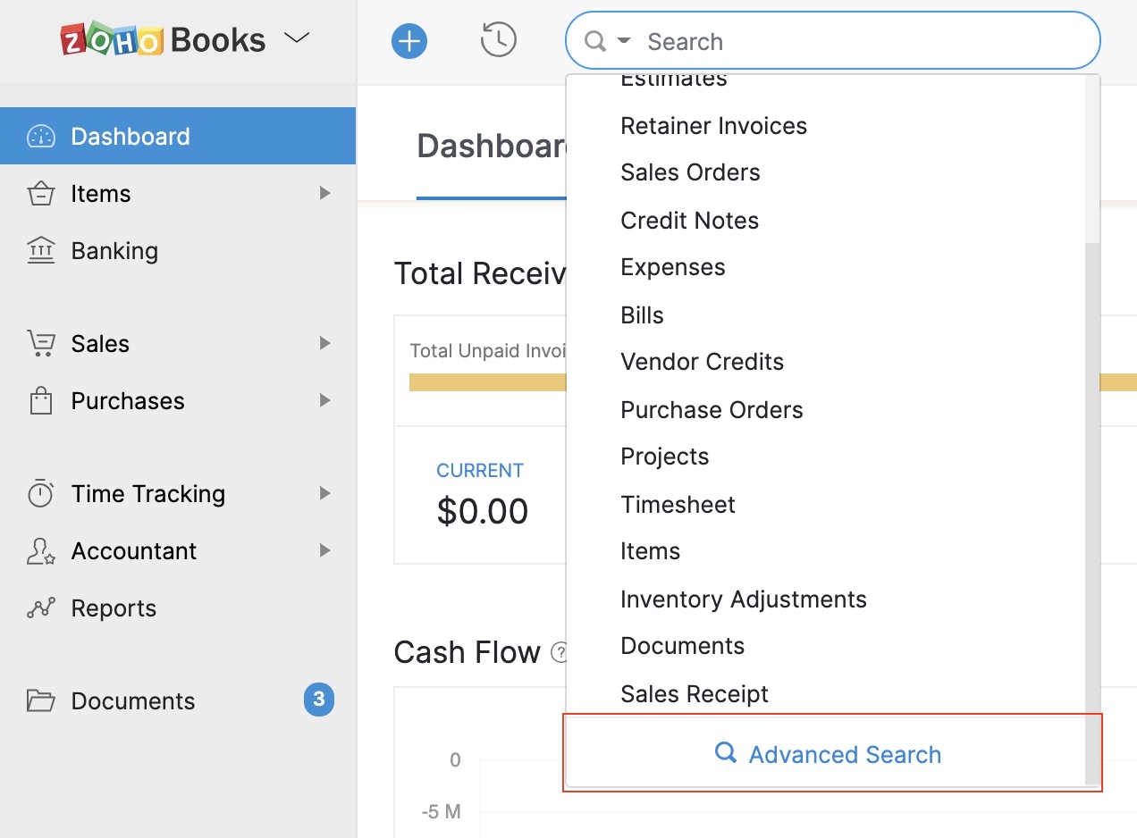The image size is (1137, 838).
Task: Select the magnifier icon in search bar
Action: (x=594, y=40)
